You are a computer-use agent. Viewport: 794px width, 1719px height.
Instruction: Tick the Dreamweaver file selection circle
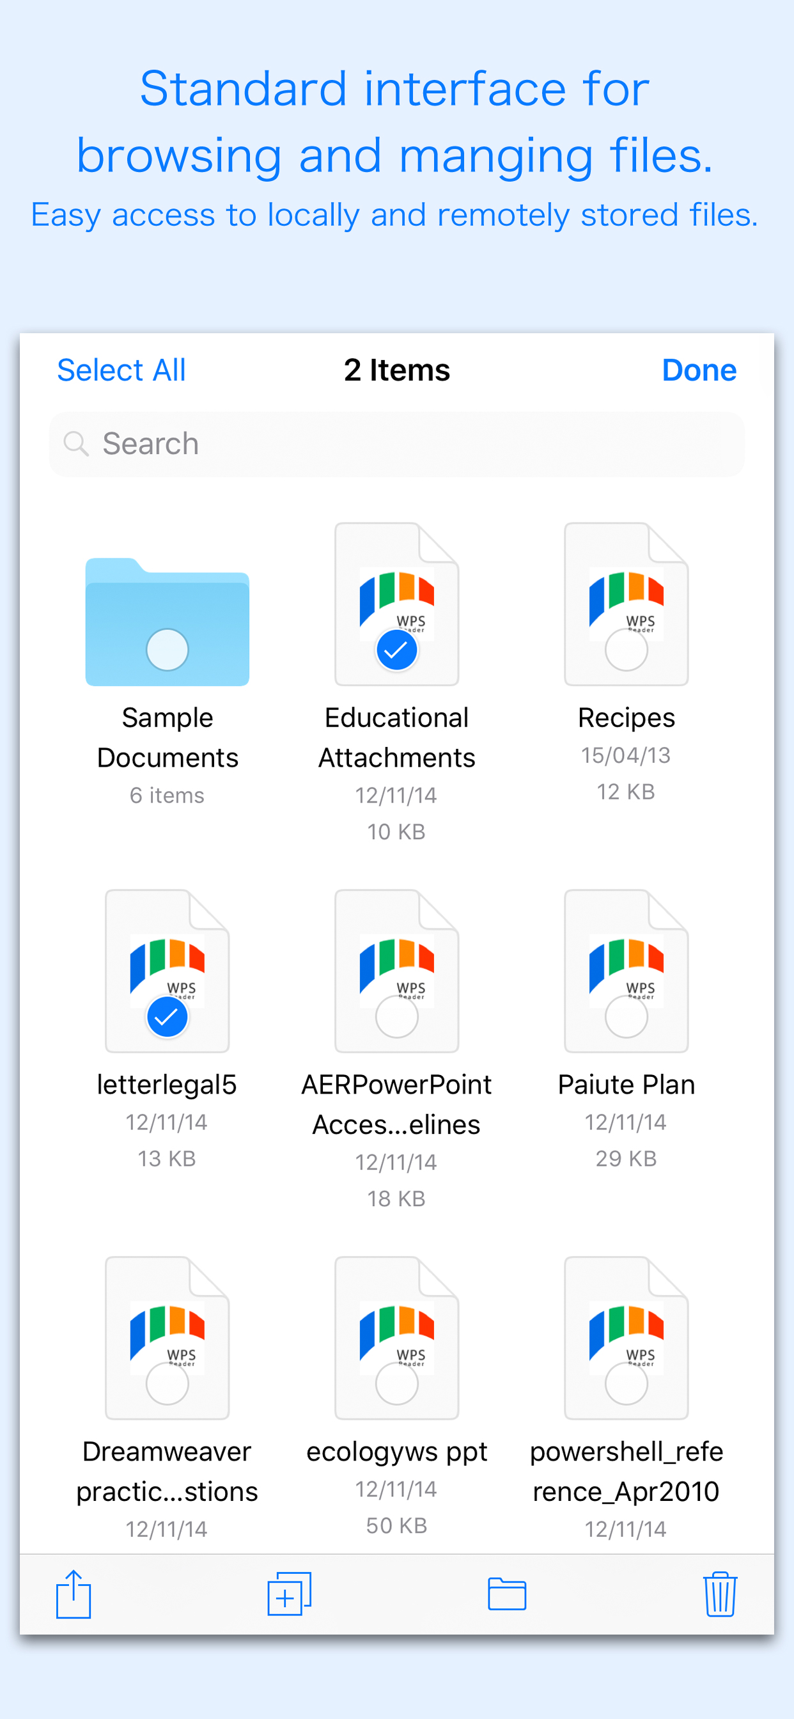(167, 1384)
